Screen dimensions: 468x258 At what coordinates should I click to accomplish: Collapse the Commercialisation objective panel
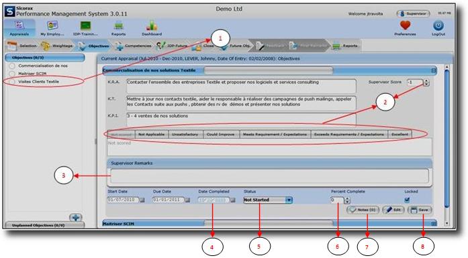point(434,70)
